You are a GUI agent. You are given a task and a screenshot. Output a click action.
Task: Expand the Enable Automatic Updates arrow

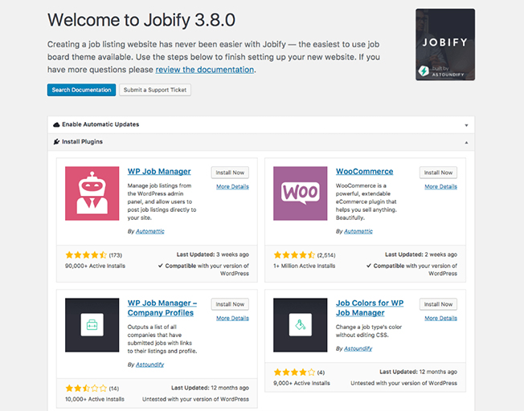point(466,125)
